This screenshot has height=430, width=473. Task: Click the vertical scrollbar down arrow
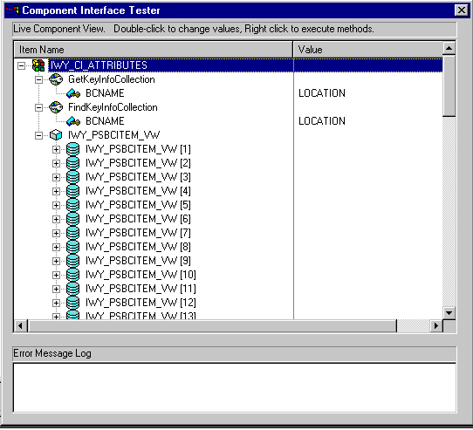click(449, 313)
